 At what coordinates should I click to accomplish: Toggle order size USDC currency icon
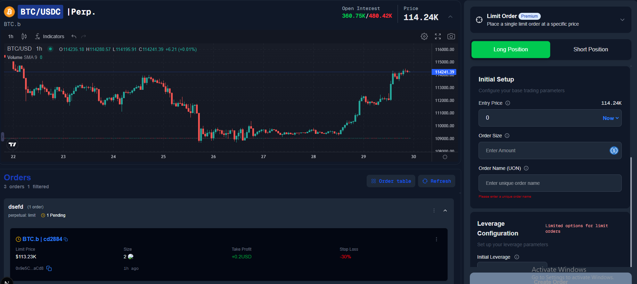614,150
